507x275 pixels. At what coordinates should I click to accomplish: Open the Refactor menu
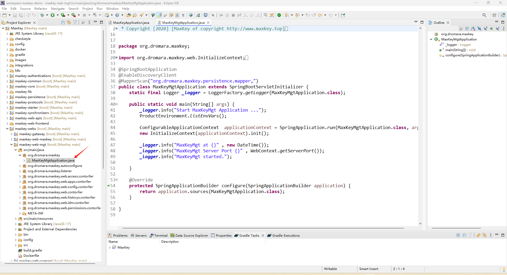click(x=41, y=8)
